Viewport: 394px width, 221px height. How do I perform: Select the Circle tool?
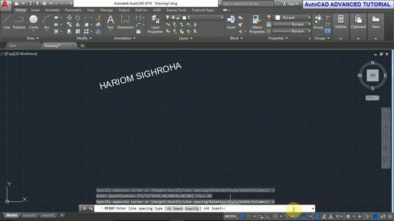pos(33,22)
